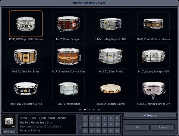This screenshot has height=136, width=179.
Task: Jump to the third page dot
Action: pyautogui.click(x=94, y=110)
